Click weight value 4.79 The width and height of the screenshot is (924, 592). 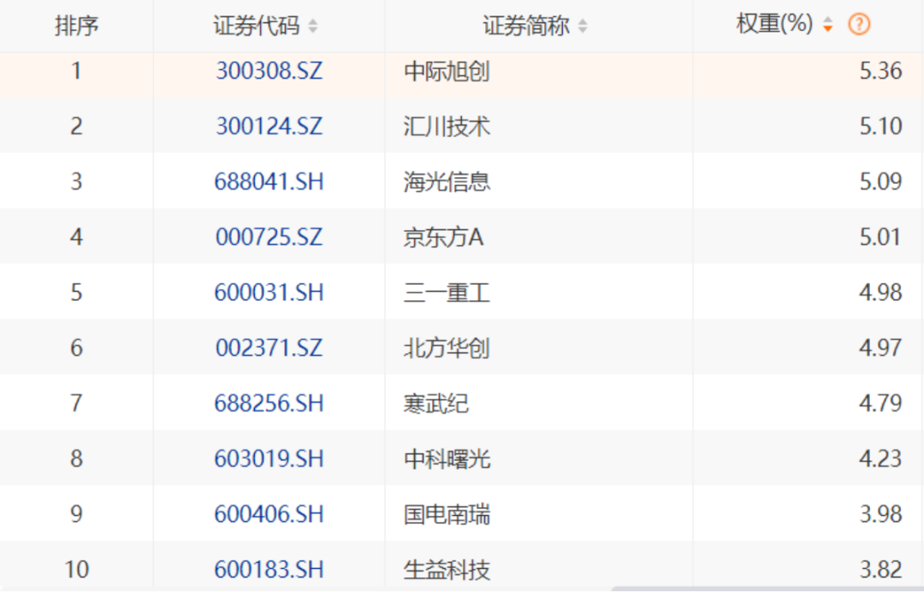coord(881,404)
